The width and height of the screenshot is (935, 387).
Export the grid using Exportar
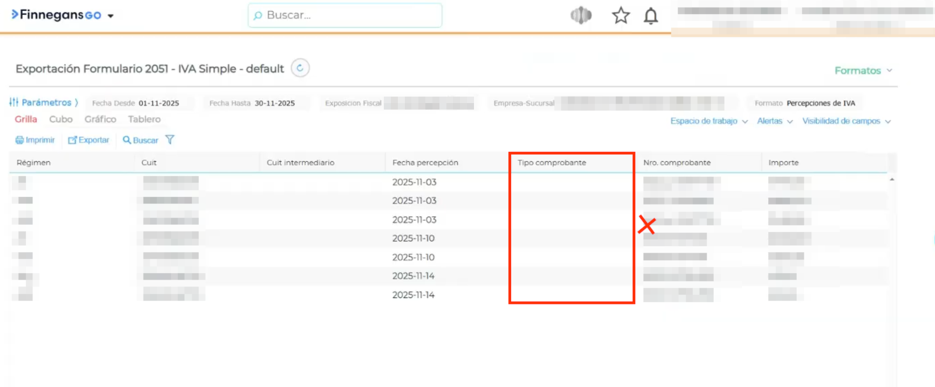pos(89,140)
